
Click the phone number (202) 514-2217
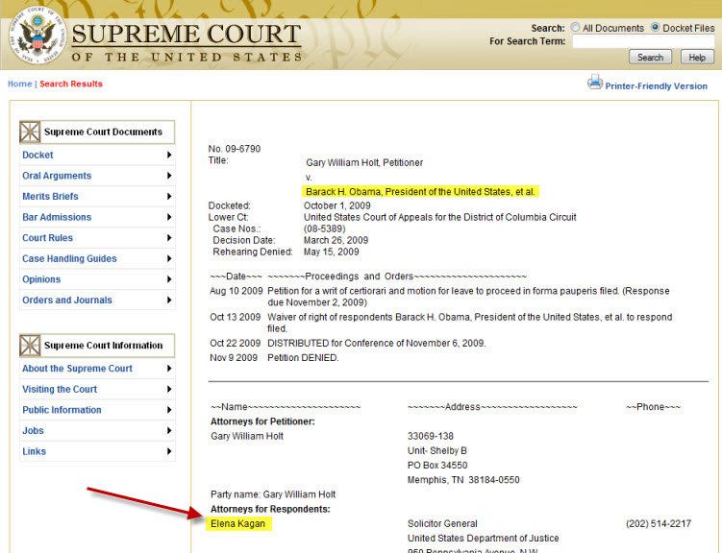(x=659, y=523)
